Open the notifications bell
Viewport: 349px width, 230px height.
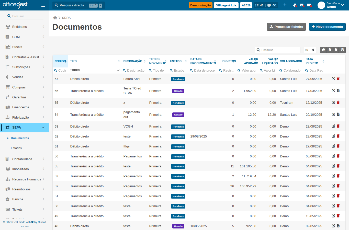coord(295,5)
